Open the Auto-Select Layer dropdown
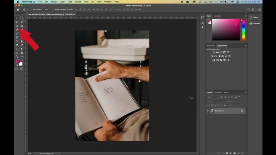This screenshot has height=155, width=276. tap(47, 9)
